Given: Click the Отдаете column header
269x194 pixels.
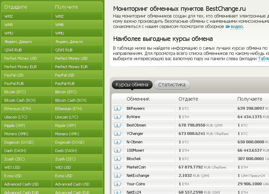Looking at the screenshot, I should pos(188,99).
